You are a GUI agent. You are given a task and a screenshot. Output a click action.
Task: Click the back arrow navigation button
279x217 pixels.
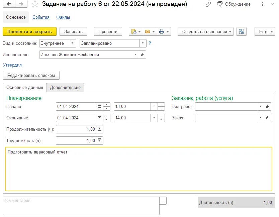9,4
